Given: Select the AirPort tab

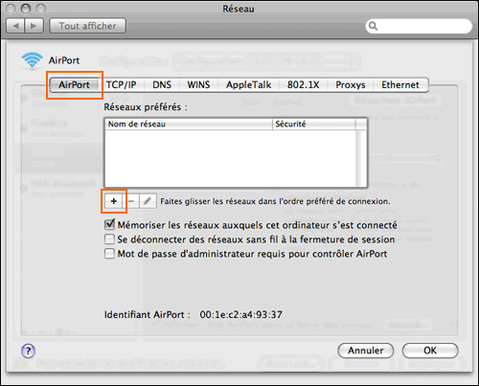Looking at the screenshot, I should click(74, 85).
